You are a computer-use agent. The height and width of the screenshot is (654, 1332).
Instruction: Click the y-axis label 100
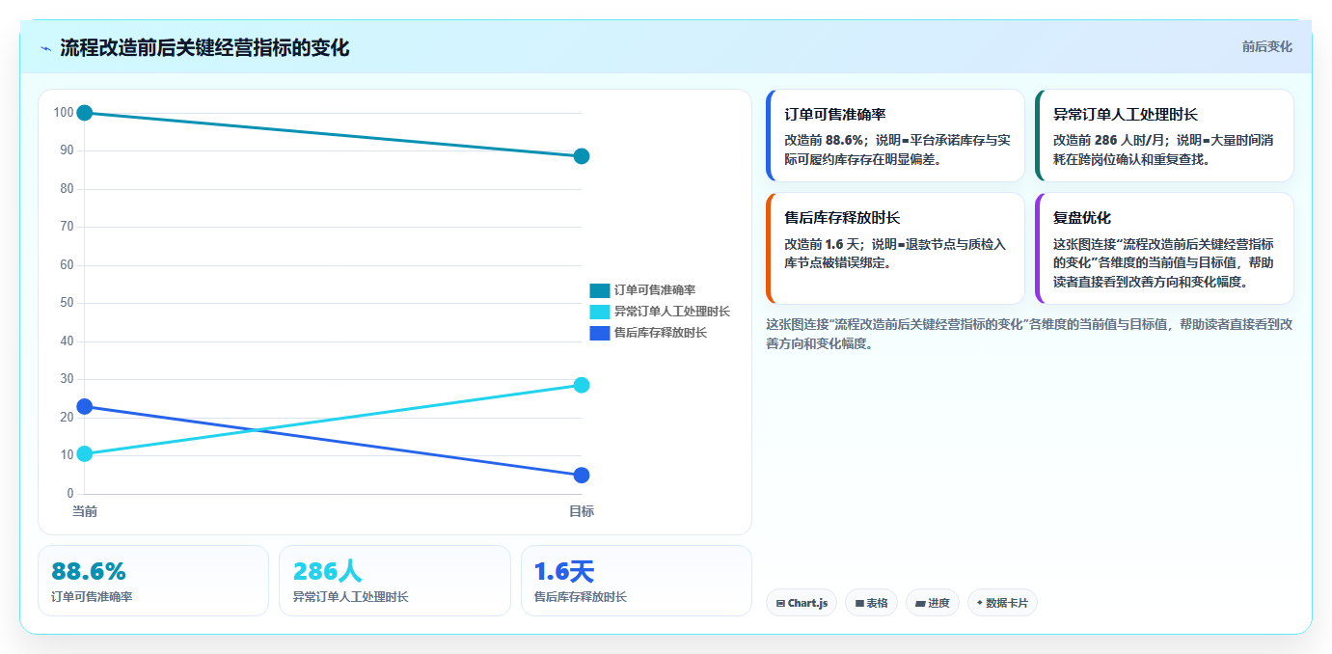coord(64,113)
